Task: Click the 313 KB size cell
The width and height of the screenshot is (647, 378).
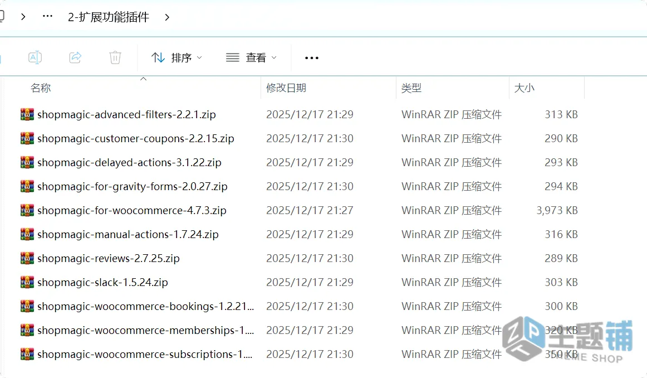Action: point(561,114)
